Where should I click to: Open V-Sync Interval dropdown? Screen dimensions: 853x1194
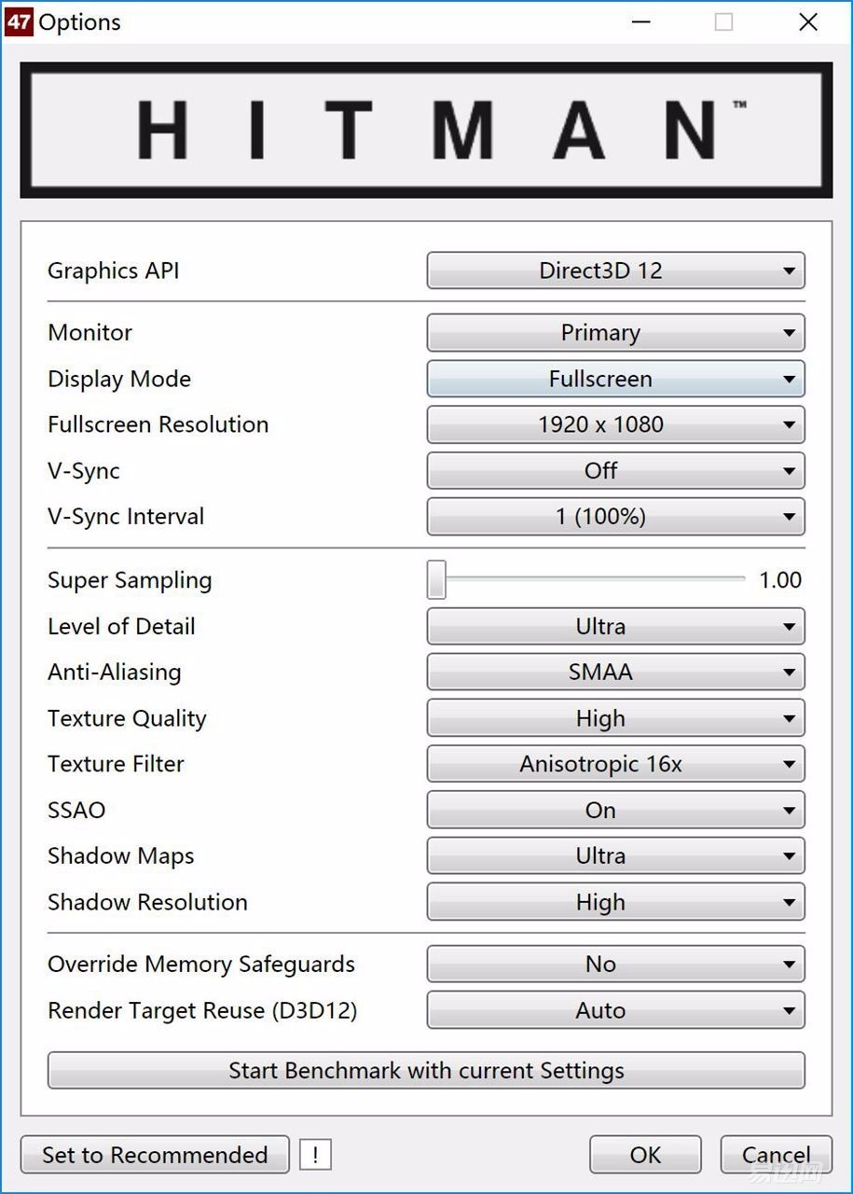pyautogui.click(x=615, y=517)
